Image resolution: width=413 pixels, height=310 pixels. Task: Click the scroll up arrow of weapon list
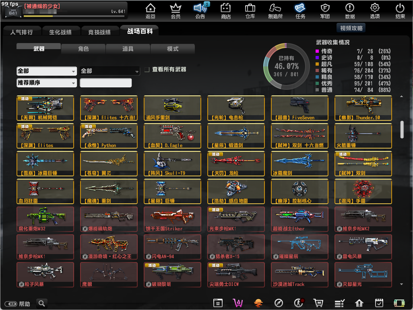click(x=401, y=96)
